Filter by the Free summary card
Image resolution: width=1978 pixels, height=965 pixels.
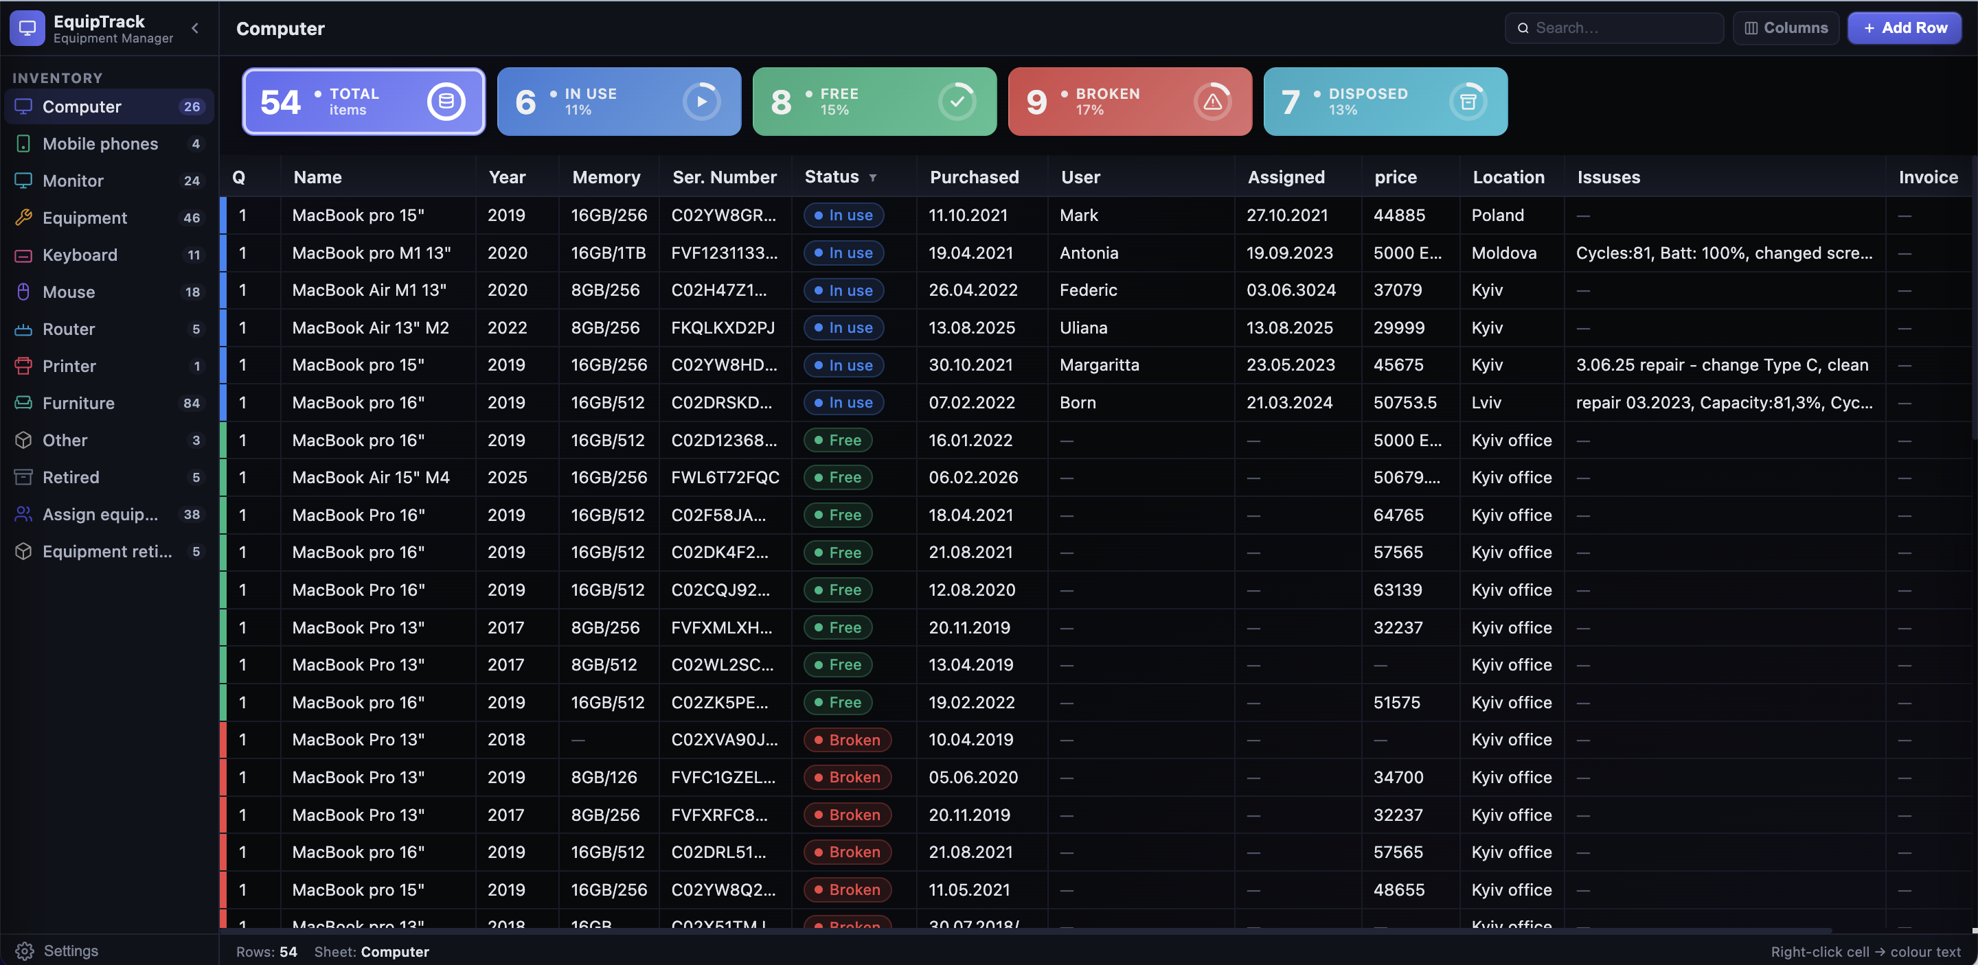[x=874, y=102]
